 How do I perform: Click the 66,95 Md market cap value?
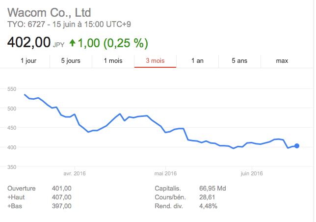[x=212, y=188]
